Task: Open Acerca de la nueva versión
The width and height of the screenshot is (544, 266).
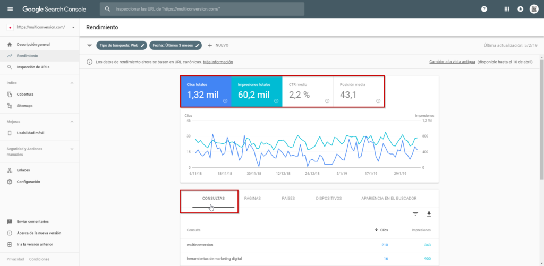Action: [x=39, y=233]
